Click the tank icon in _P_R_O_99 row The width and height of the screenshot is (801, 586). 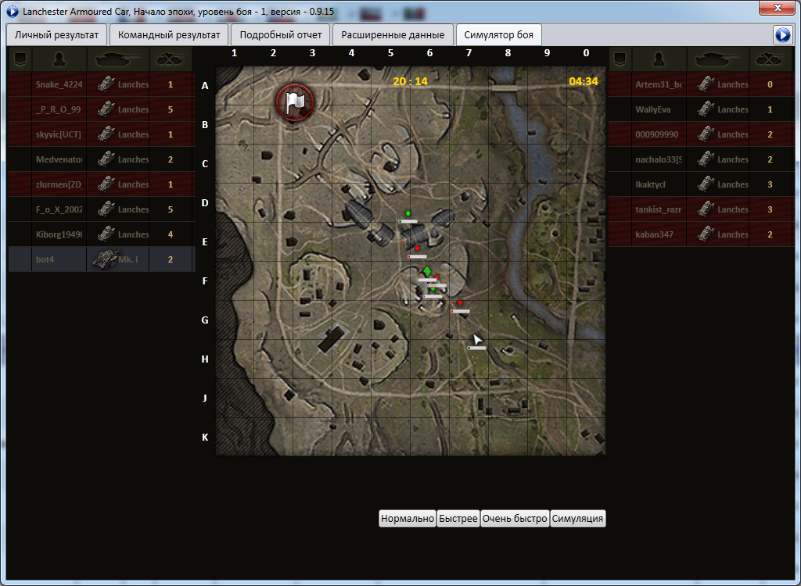(x=106, y=109)
